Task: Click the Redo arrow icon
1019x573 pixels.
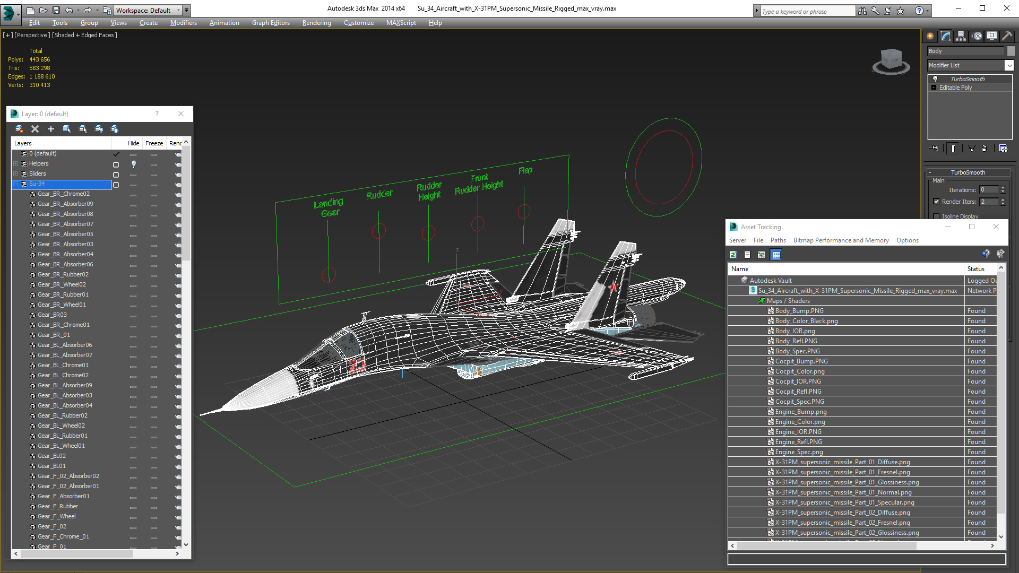Action: tap(87, 10)
